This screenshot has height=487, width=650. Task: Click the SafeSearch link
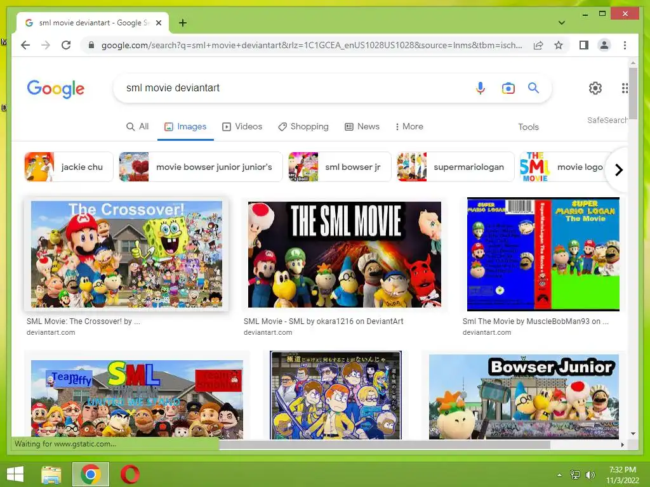click(x=607, y=120)
